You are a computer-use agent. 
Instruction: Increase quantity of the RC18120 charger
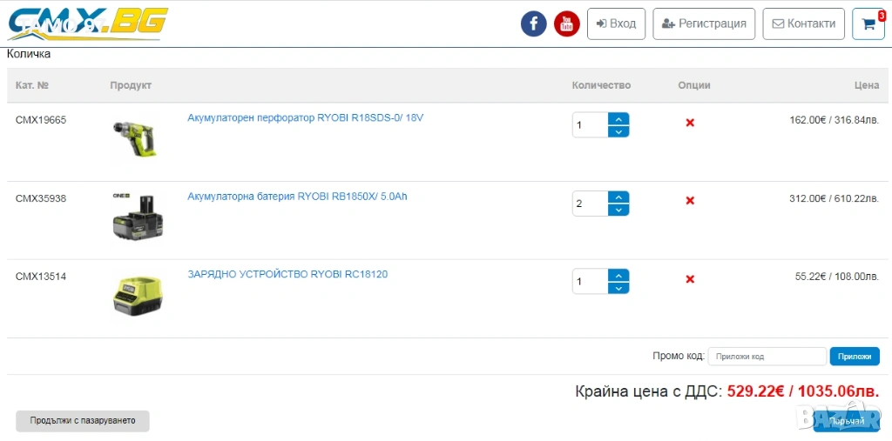pyautogui.click(x=618, y=276)
